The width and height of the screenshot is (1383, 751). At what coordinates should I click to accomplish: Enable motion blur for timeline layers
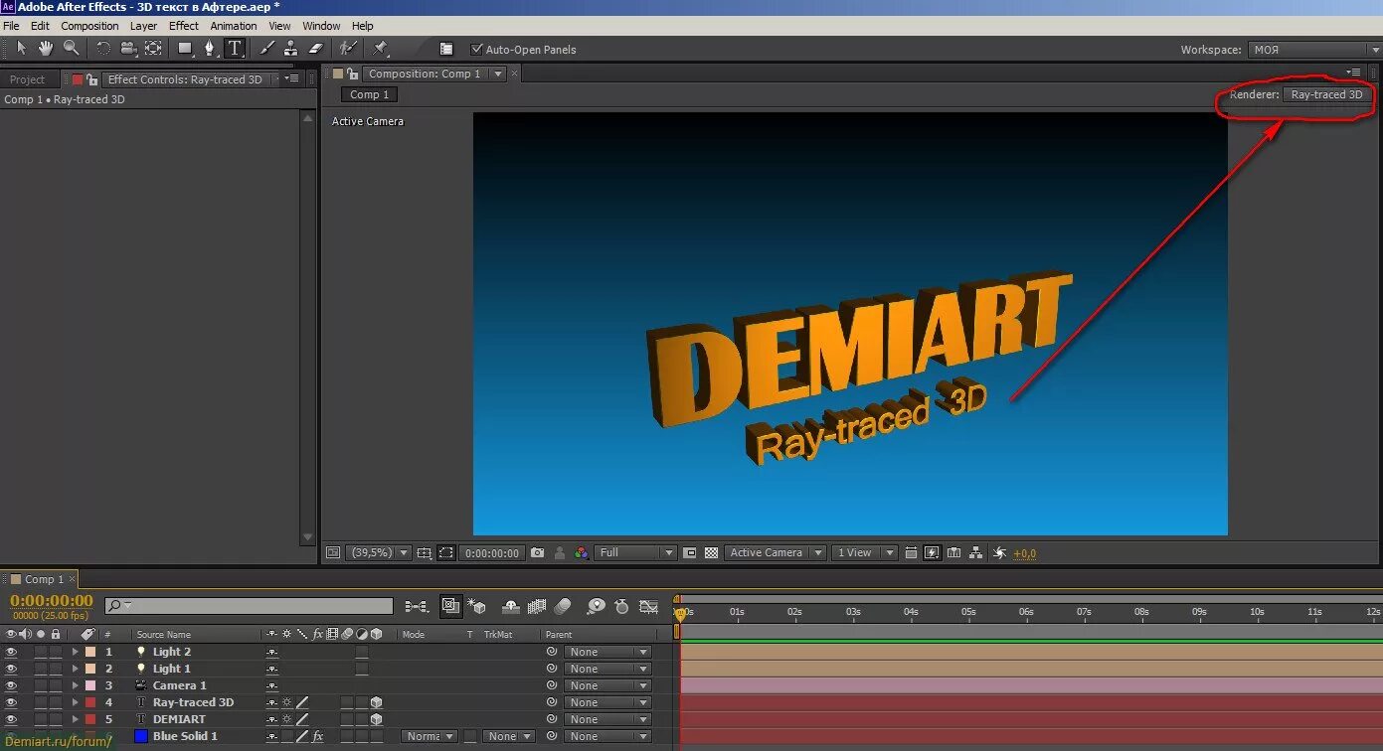pyautogui.click(x=563, y=606)
